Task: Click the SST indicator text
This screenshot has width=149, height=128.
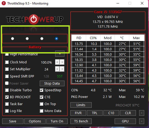Action: pos(60,76)
